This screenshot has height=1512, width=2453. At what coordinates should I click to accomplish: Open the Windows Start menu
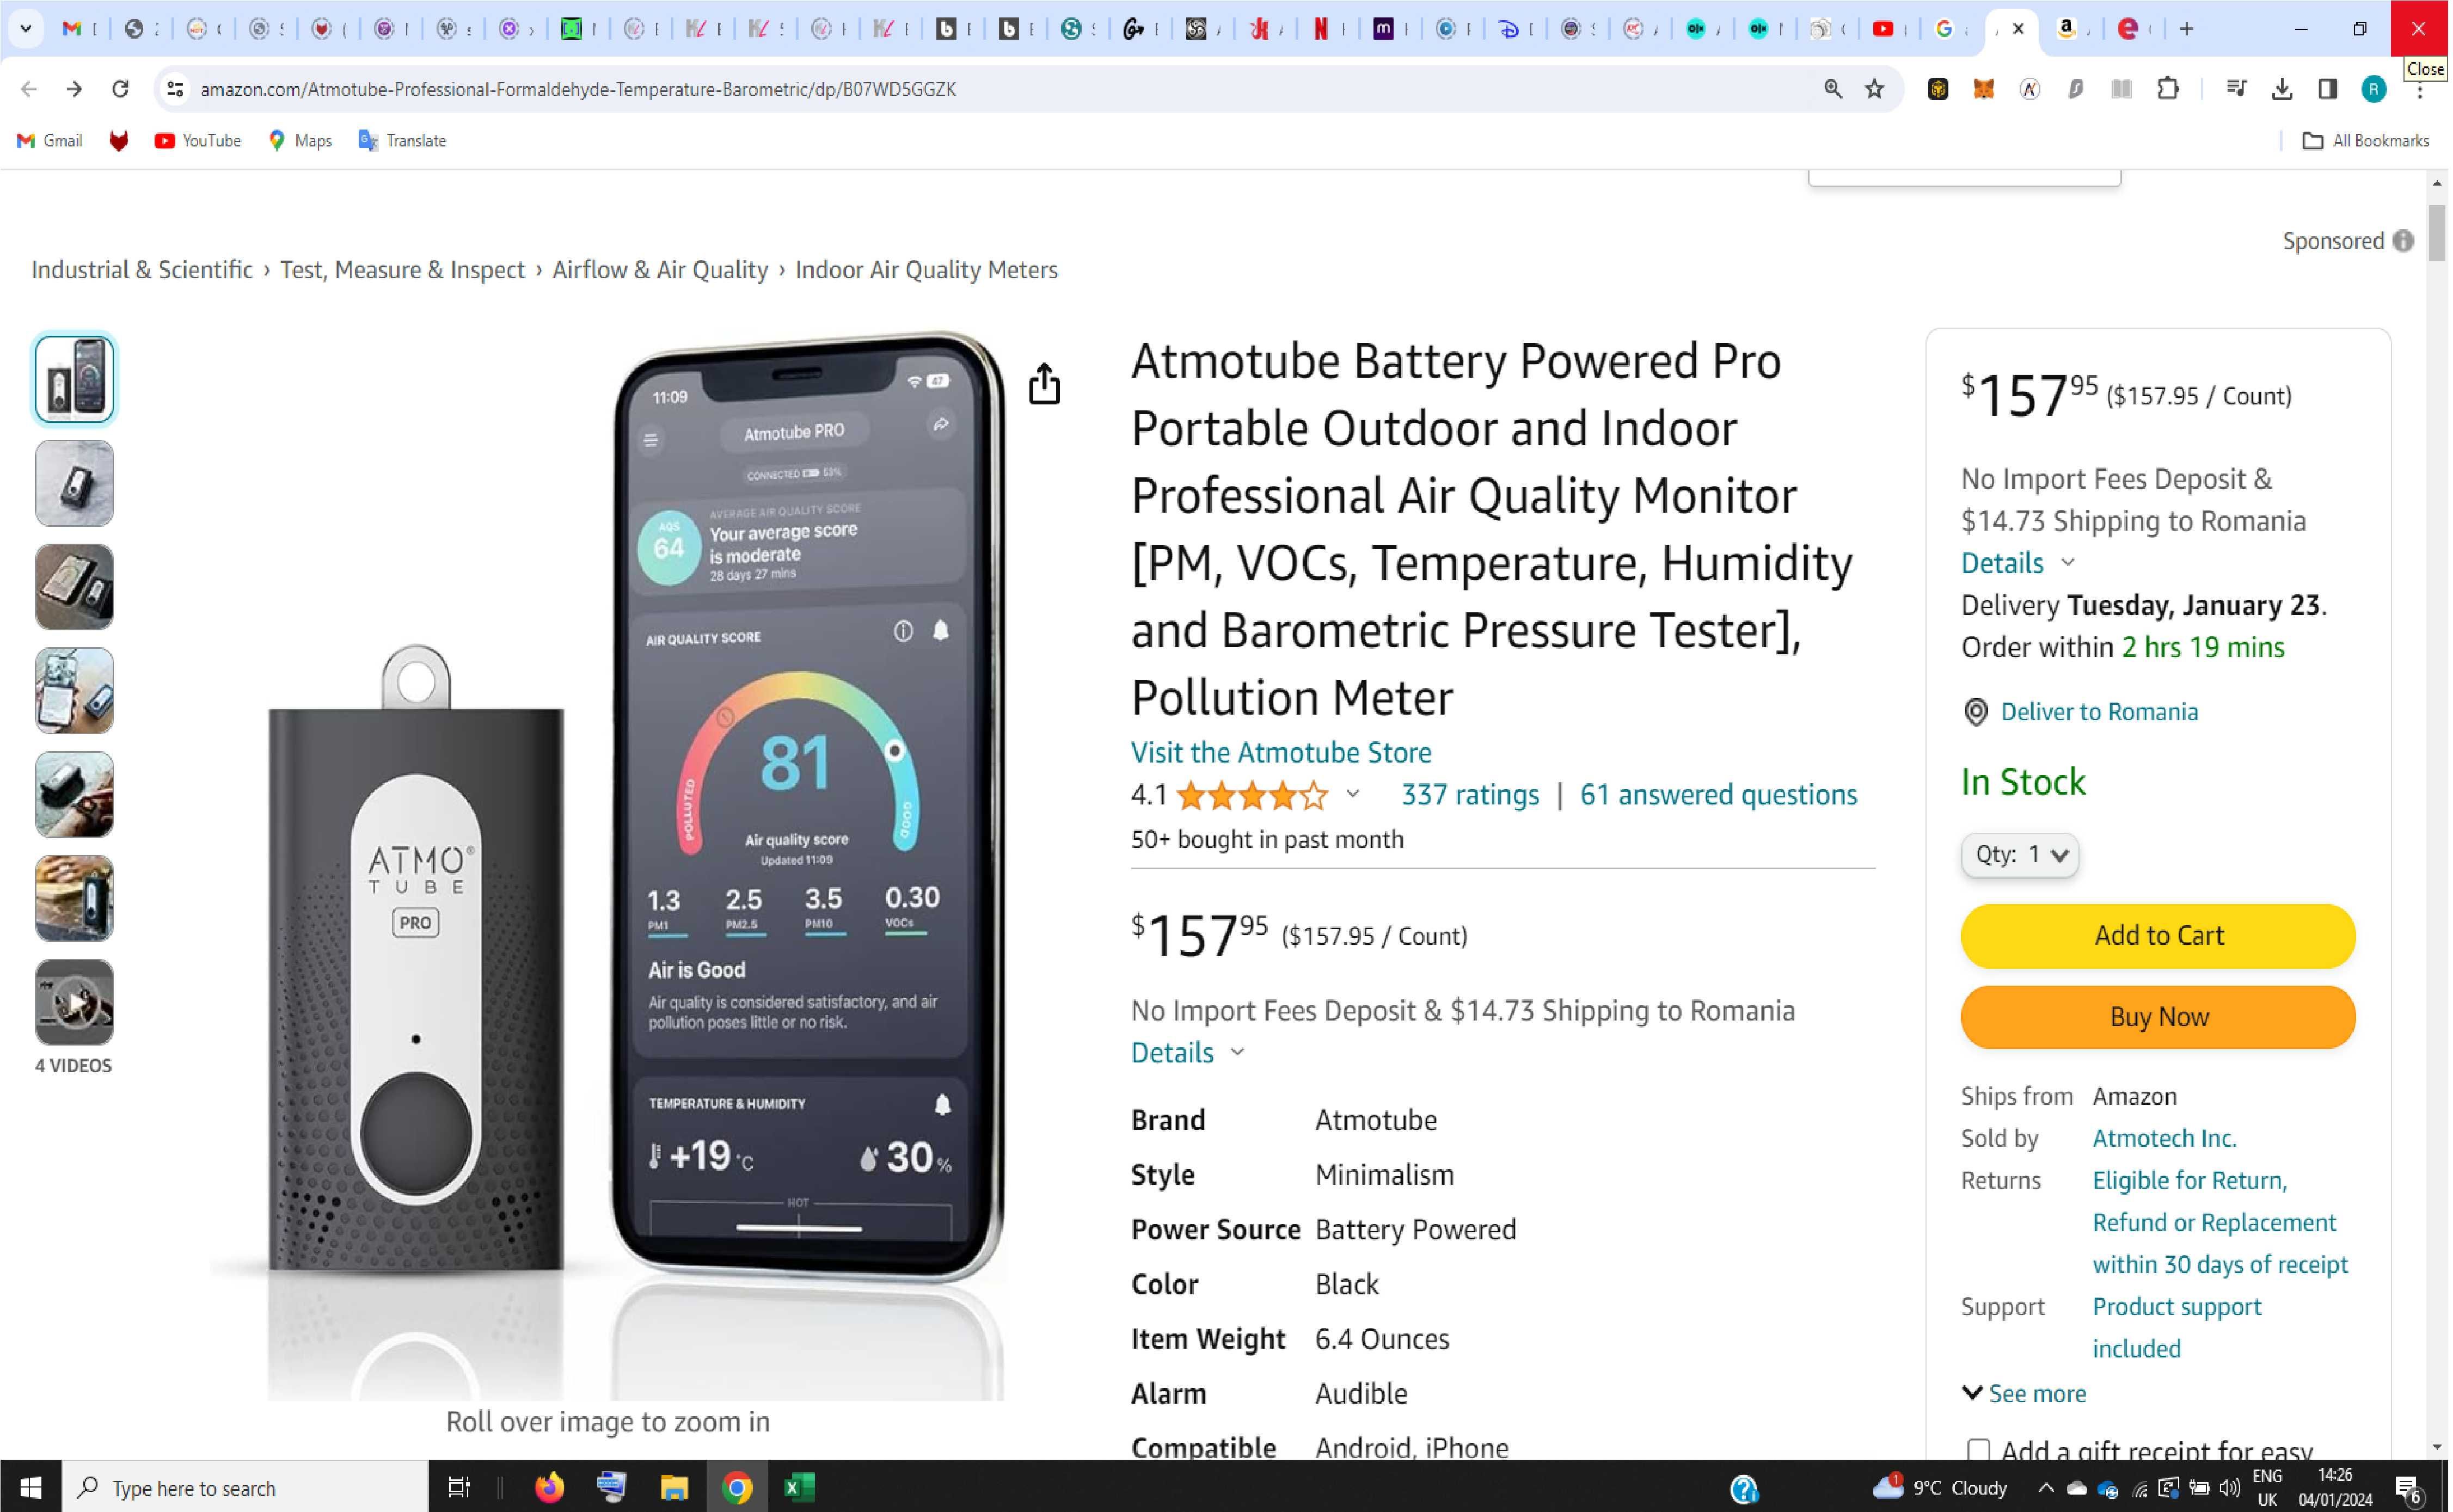click(x=31, y=1487)
